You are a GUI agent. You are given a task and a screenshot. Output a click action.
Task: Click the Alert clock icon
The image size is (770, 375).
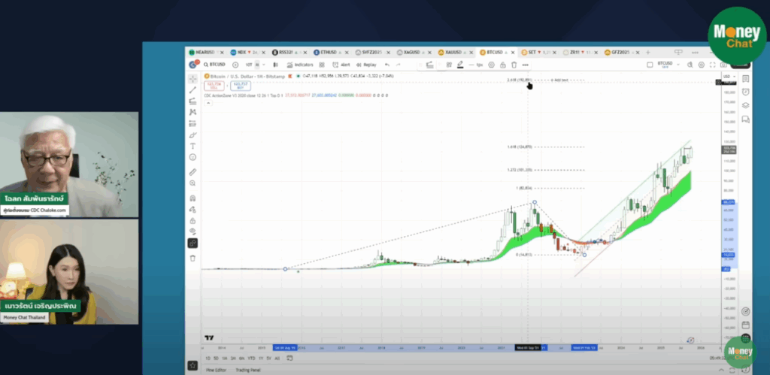click(x=342, y=65)
